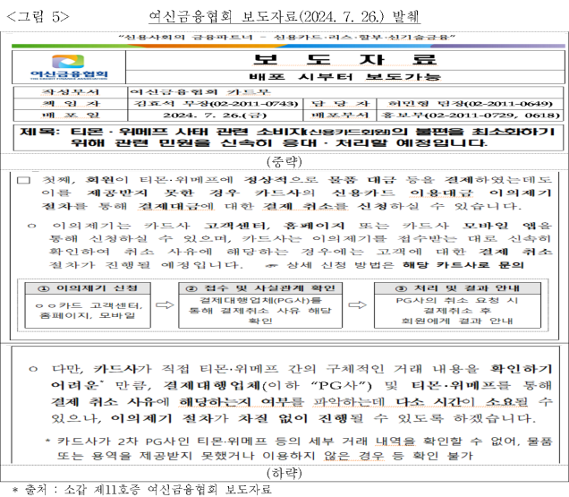Click the arrow between steps ① and ②
The image size is (569, 497).
pyautogui.click(x=165, y=304)
